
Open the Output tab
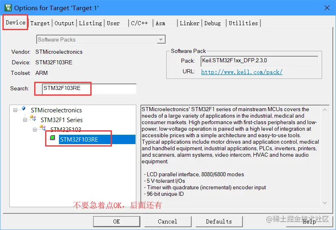pos(64,23)
